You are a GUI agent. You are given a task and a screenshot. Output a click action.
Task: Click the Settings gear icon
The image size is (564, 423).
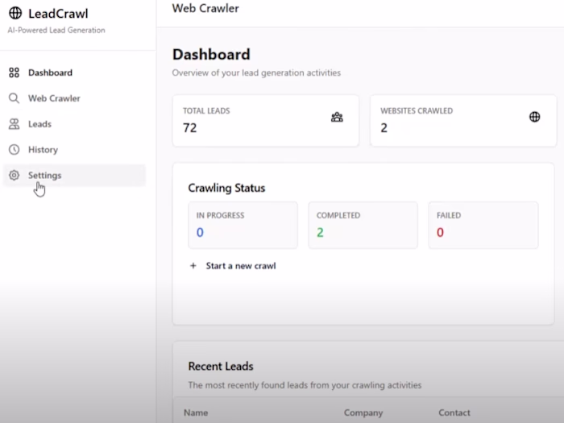14,175
